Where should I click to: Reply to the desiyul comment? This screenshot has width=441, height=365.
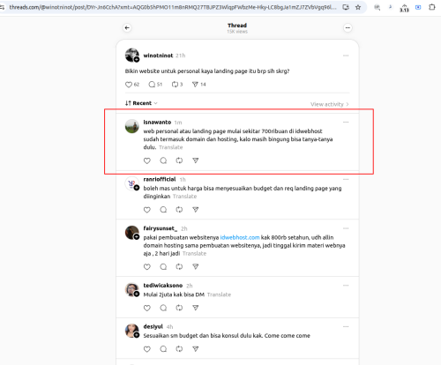(x=163, y=349)
